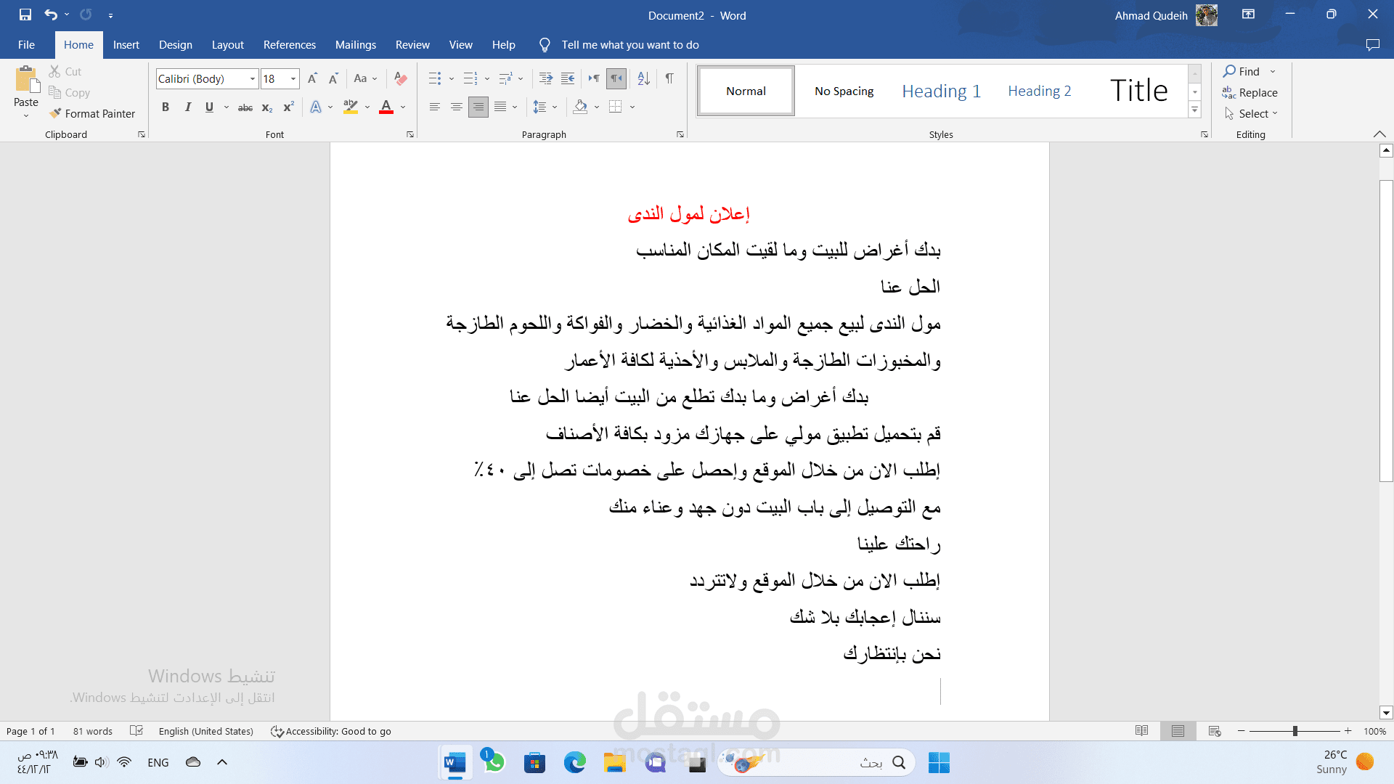This screenshot has height=784, width=1394.
Task: Apply the Heading 1 style
Action: coord(941,91)
